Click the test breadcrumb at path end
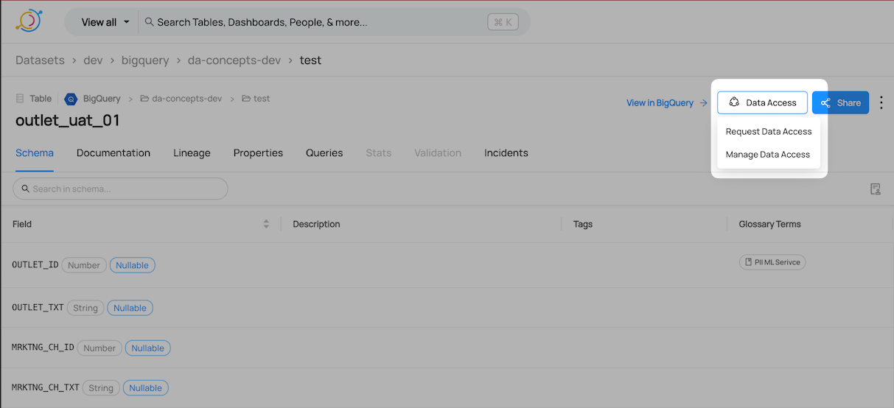This screenshot has width=894, height=408. (x=310, y=60)
